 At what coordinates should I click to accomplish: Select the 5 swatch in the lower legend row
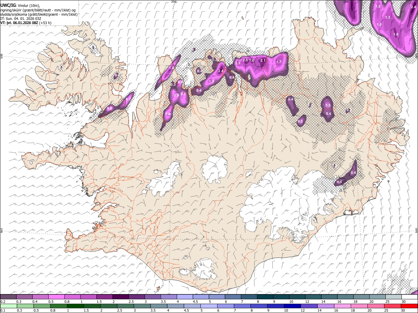209,306
